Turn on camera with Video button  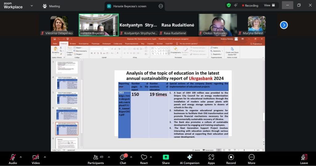(36, 158)
